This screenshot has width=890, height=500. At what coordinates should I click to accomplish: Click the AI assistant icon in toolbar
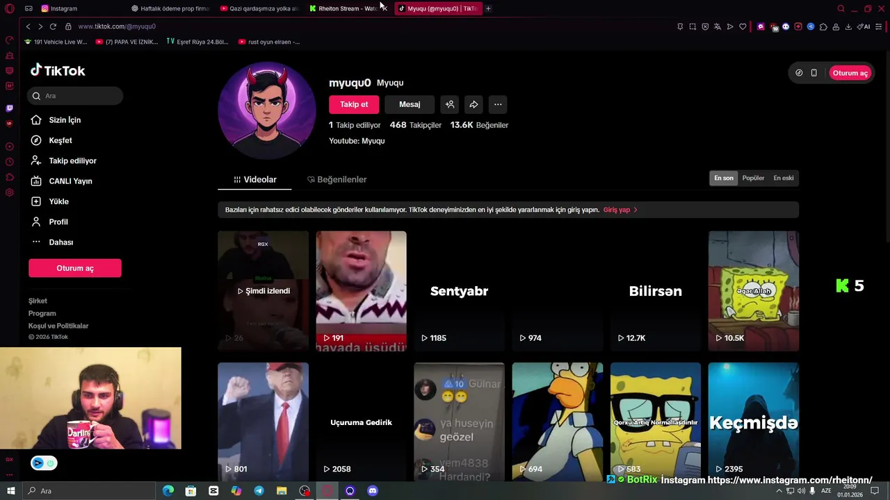pyautogui.click(x=864, y=26)
